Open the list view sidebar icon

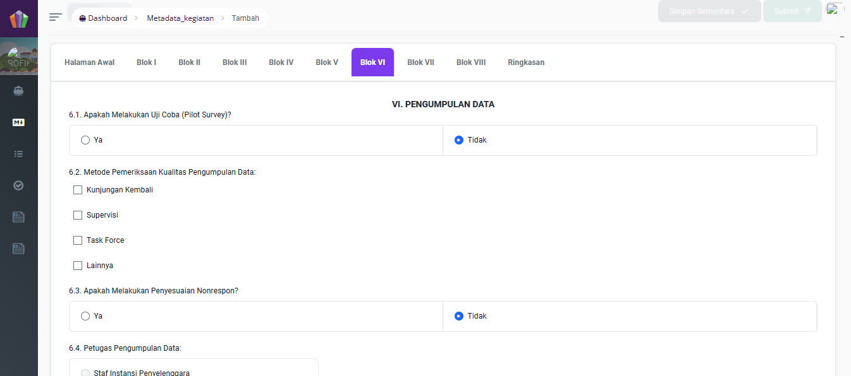click(x=18, y=153)
